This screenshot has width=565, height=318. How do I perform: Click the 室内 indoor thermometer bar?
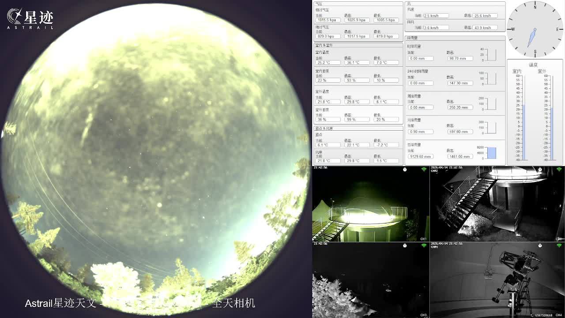(x=524, y=117)
